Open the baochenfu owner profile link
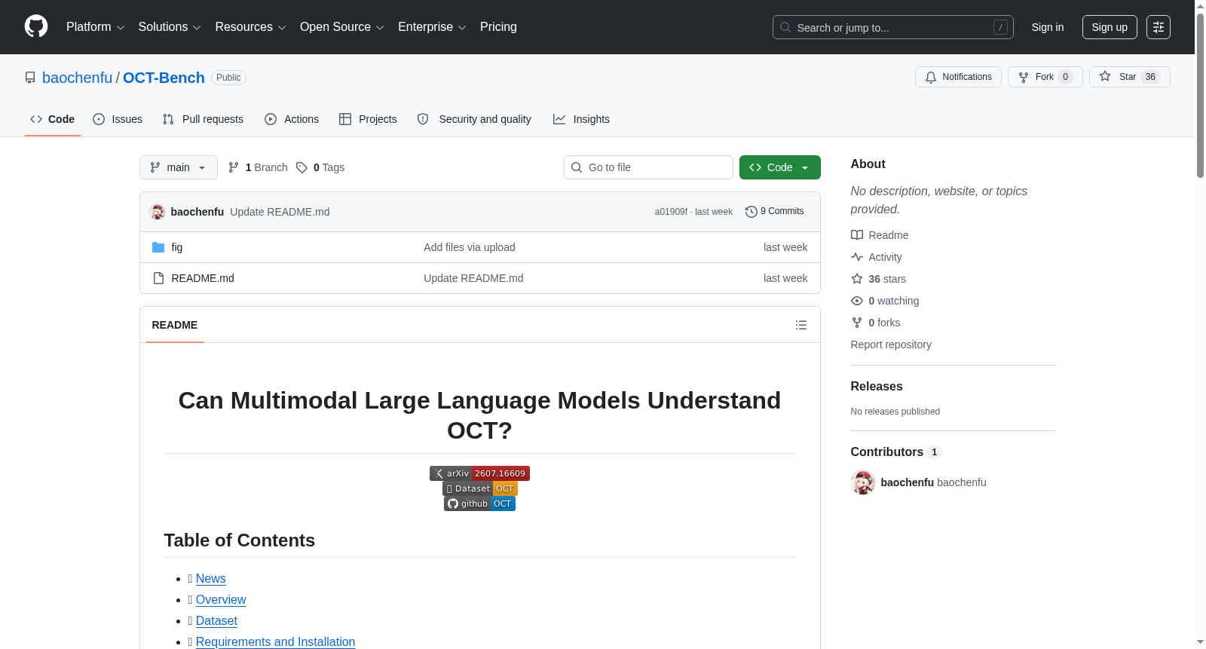This screenshot has width=1206, height=649. tap(77, 78)
